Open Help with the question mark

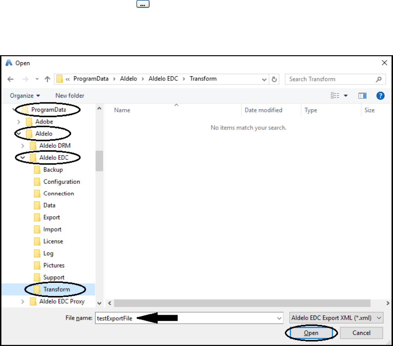tap(380, 96)
